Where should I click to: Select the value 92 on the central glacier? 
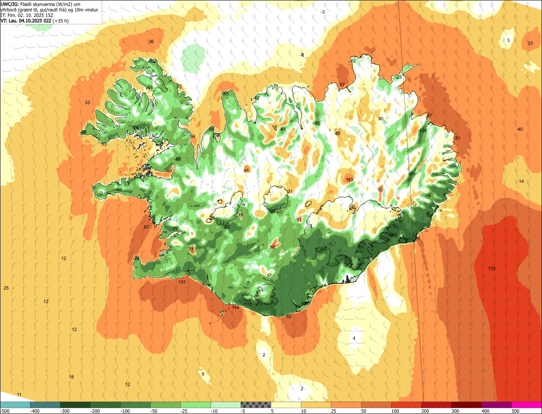[273, 211]
